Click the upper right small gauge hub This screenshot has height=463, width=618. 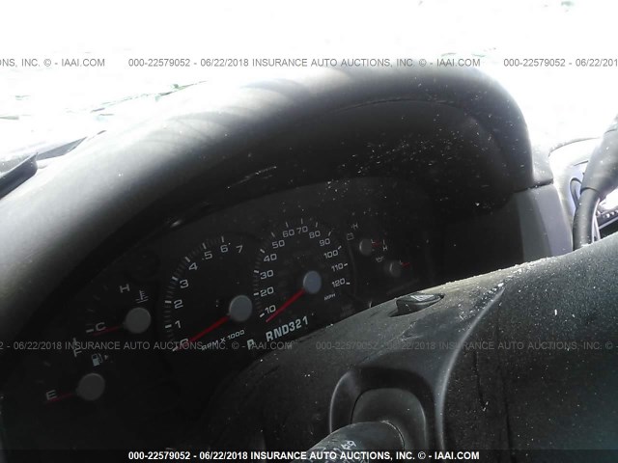[366, 247]
